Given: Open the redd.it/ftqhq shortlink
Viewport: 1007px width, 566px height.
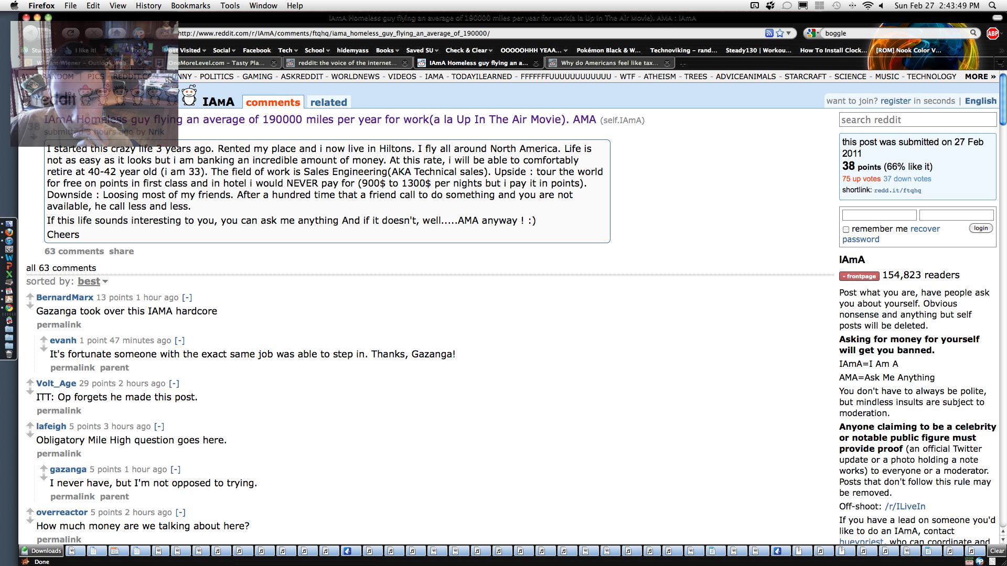Looking at the screenshot, I should [897, 190].
